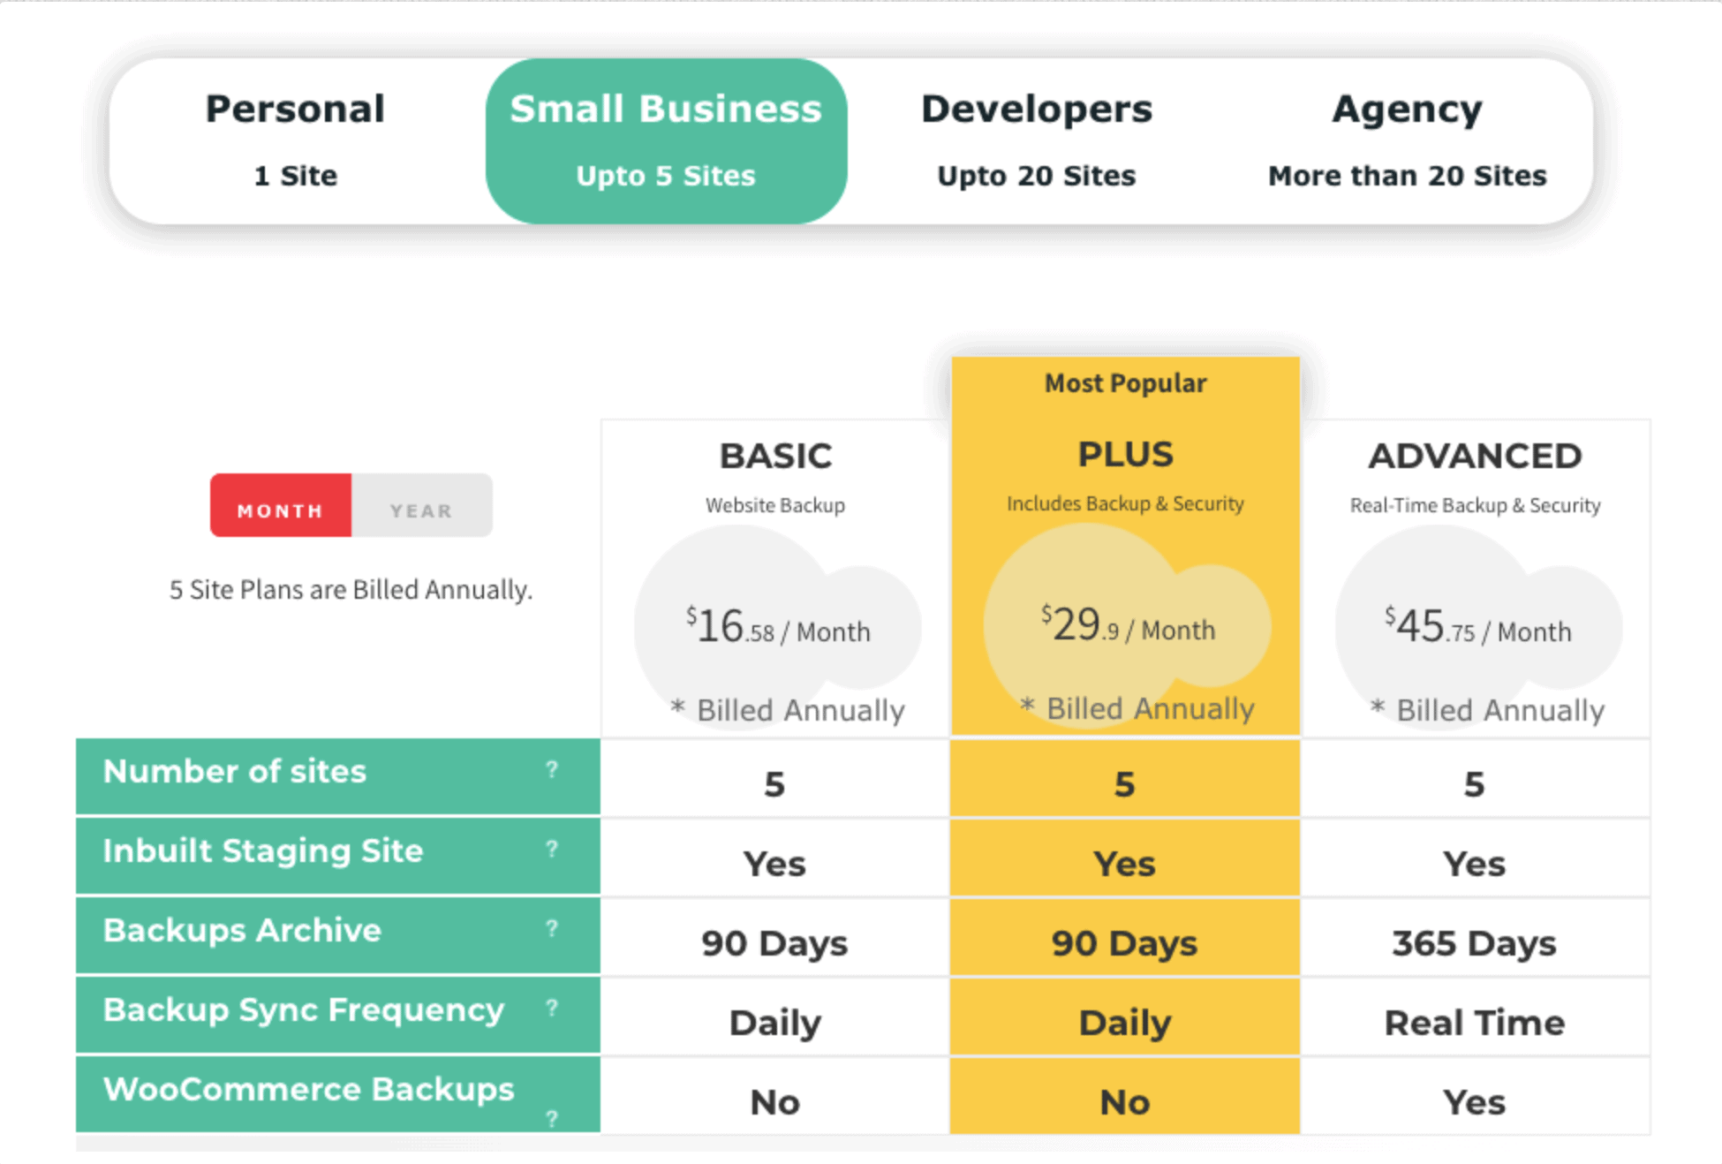This screenshot has height=1164, width=1722.
Task: Select the ADVANCED plan heading
Action: tap(1475, 457)
